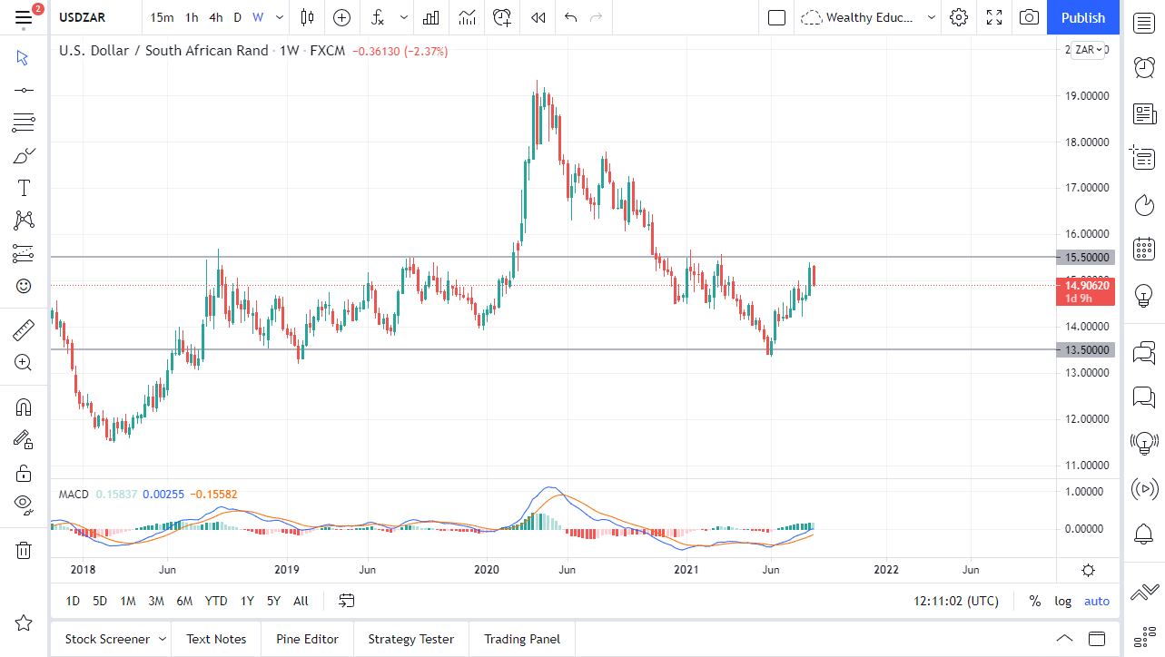Create a new alert with the clock icon
Image resolution: width=1165 pixels, height=657 pixels.
click(502, 17)
